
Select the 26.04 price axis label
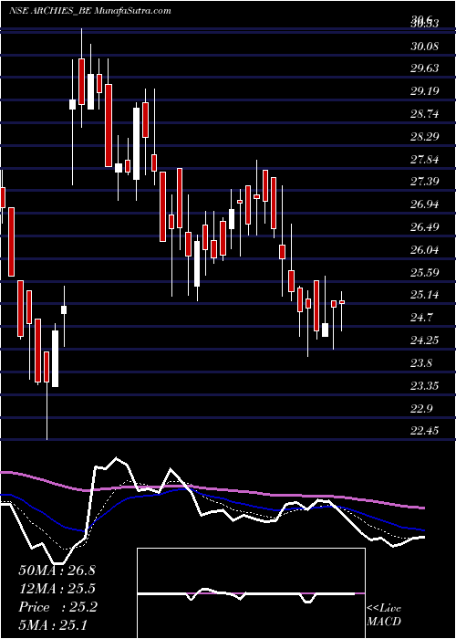pyautogui.click(x=424, y=249)
